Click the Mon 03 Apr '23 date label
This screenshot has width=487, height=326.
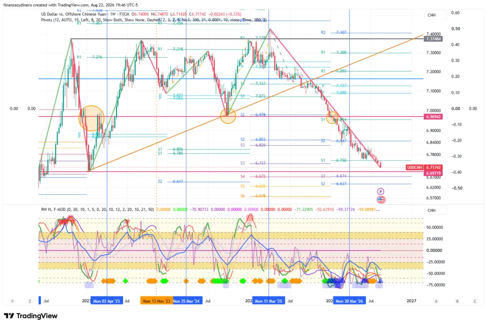107,301
